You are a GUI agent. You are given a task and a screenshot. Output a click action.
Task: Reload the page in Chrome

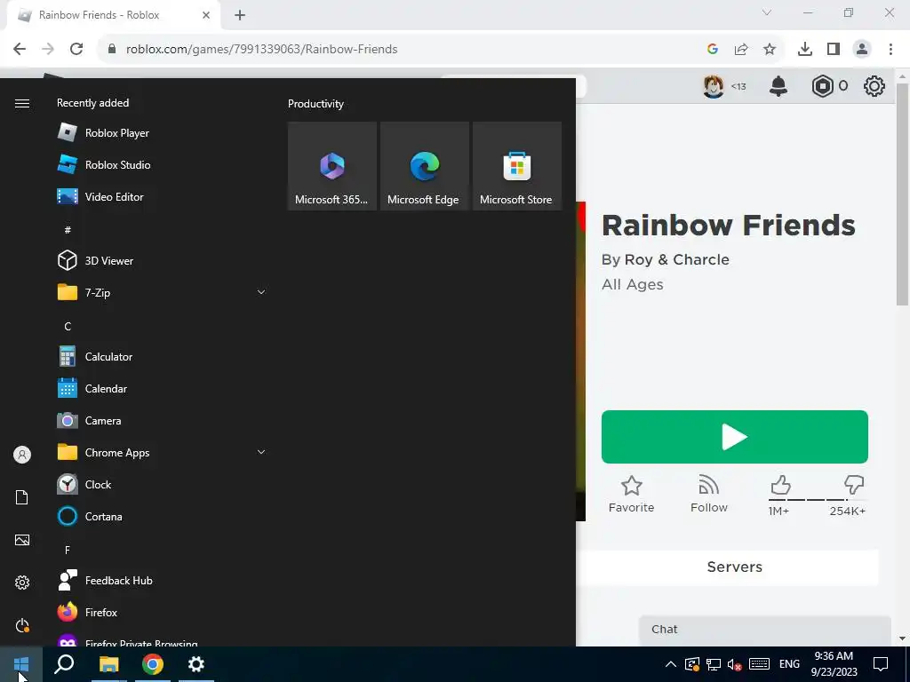coord(76,50)
